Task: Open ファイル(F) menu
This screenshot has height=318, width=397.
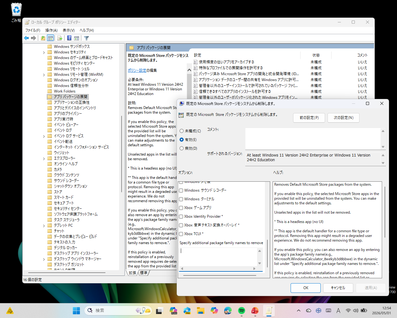Action: (x=33, y=30)
